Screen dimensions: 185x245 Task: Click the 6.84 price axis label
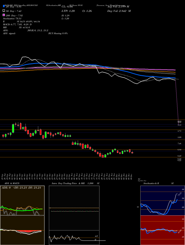[179, 150]
